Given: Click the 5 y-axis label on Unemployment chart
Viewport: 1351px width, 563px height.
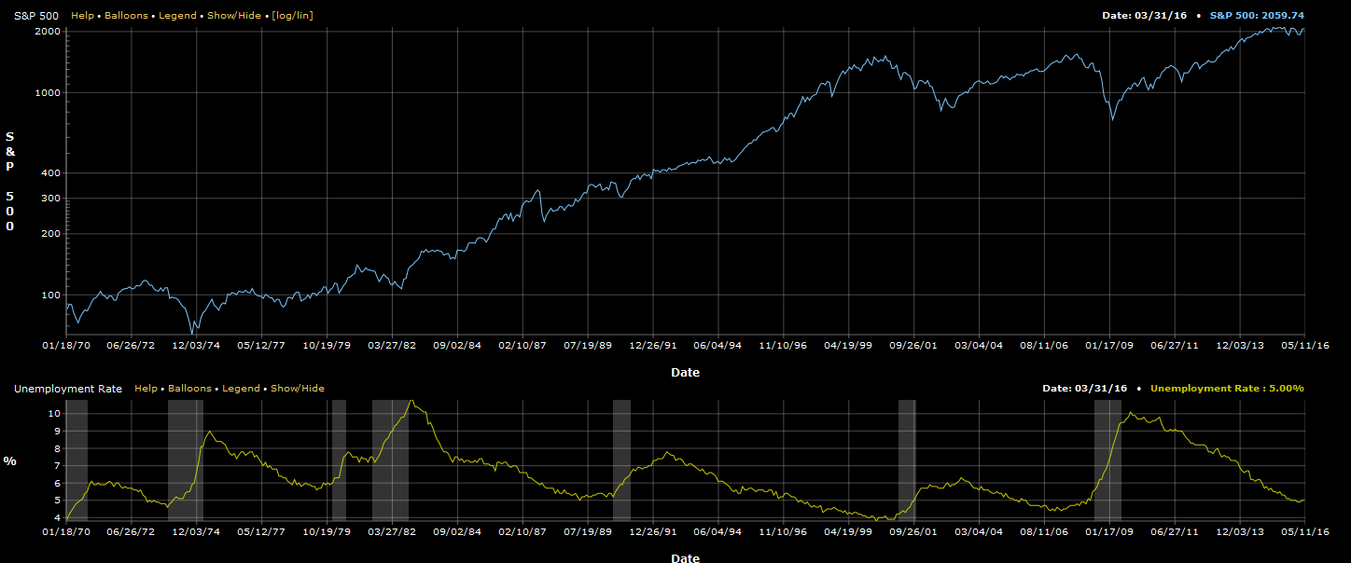Looking at the screenshot, I should click(x=58, y=501).
